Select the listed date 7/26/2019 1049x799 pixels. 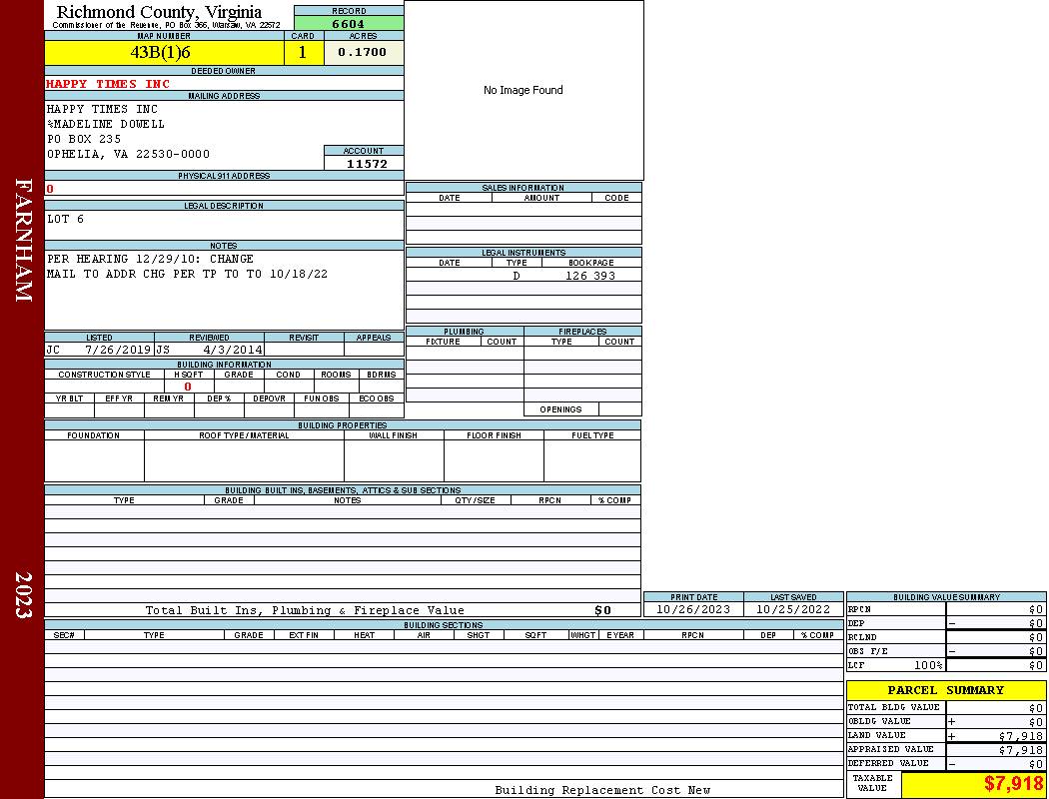(x=117, y=351)
